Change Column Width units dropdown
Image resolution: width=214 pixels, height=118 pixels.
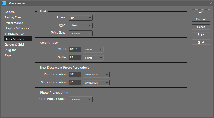click(x=93, y=50)
